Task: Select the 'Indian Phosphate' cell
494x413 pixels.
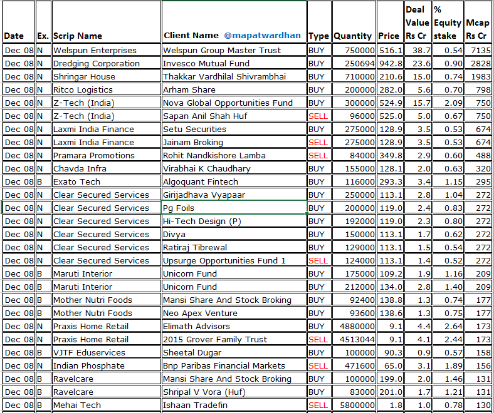Action: (x=107, y=366)
